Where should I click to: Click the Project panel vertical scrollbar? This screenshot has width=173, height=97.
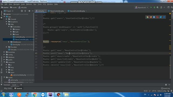pyautogui.click(x=34, y=32)
